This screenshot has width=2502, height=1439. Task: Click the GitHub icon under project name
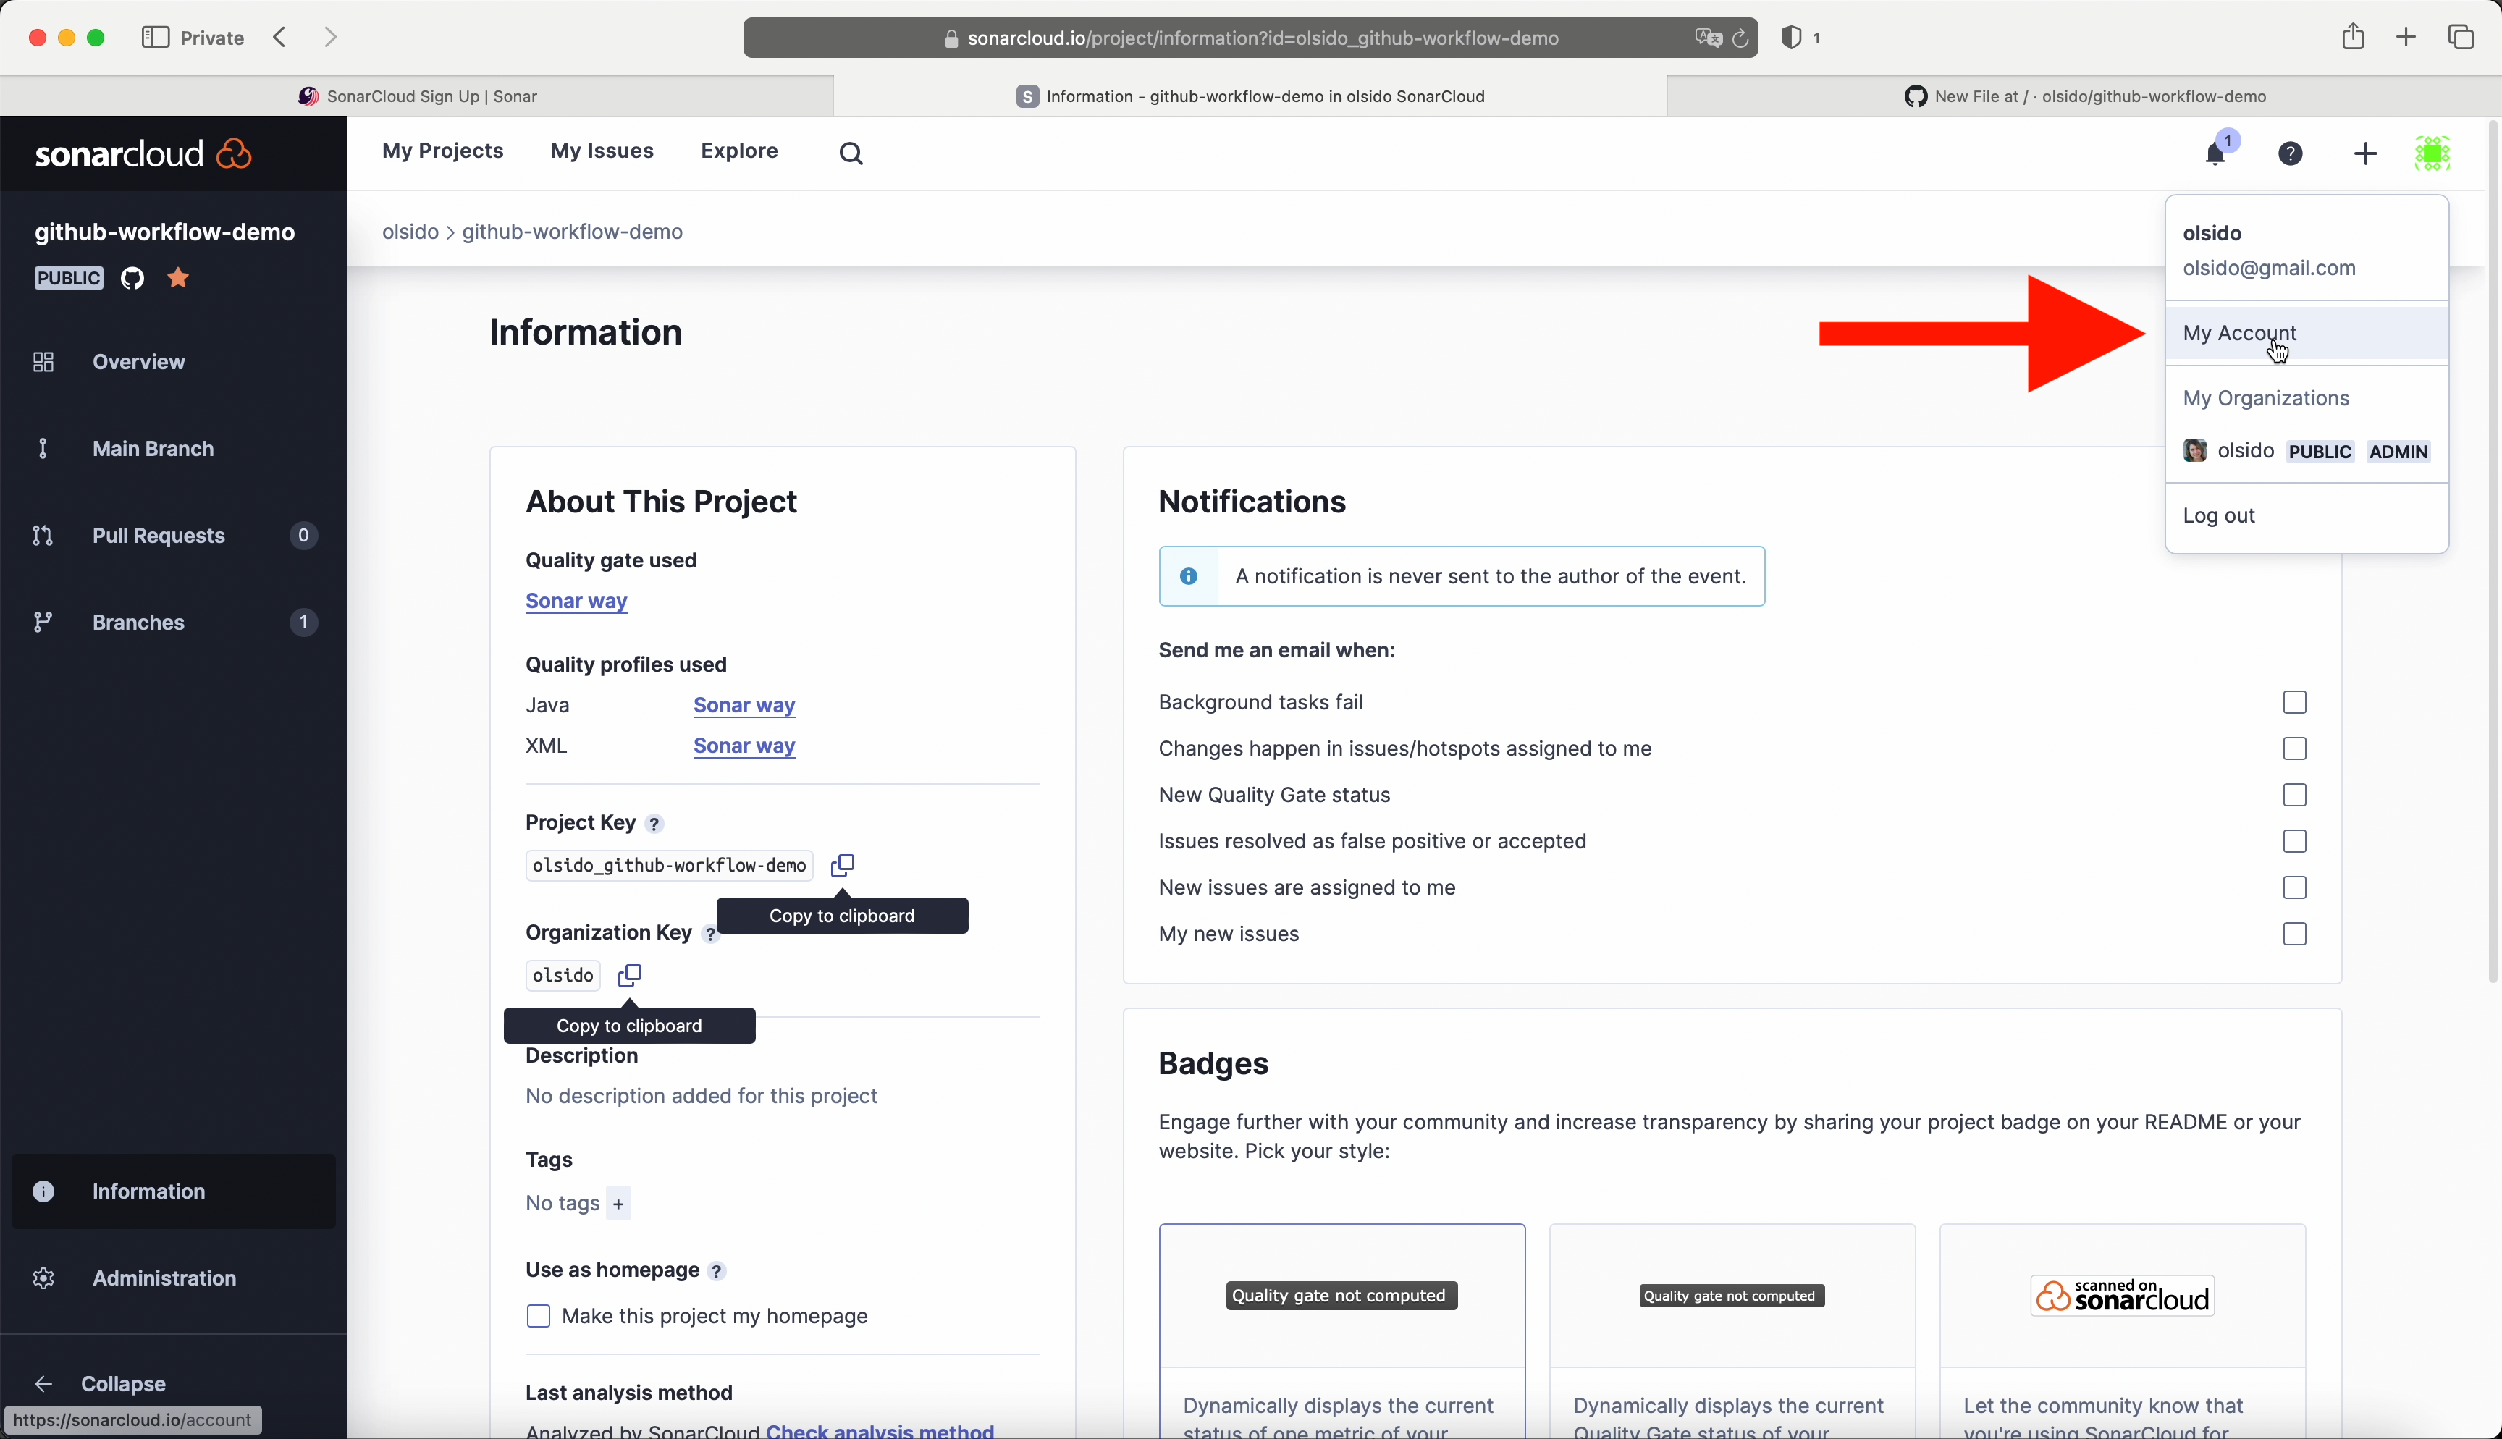132,278
